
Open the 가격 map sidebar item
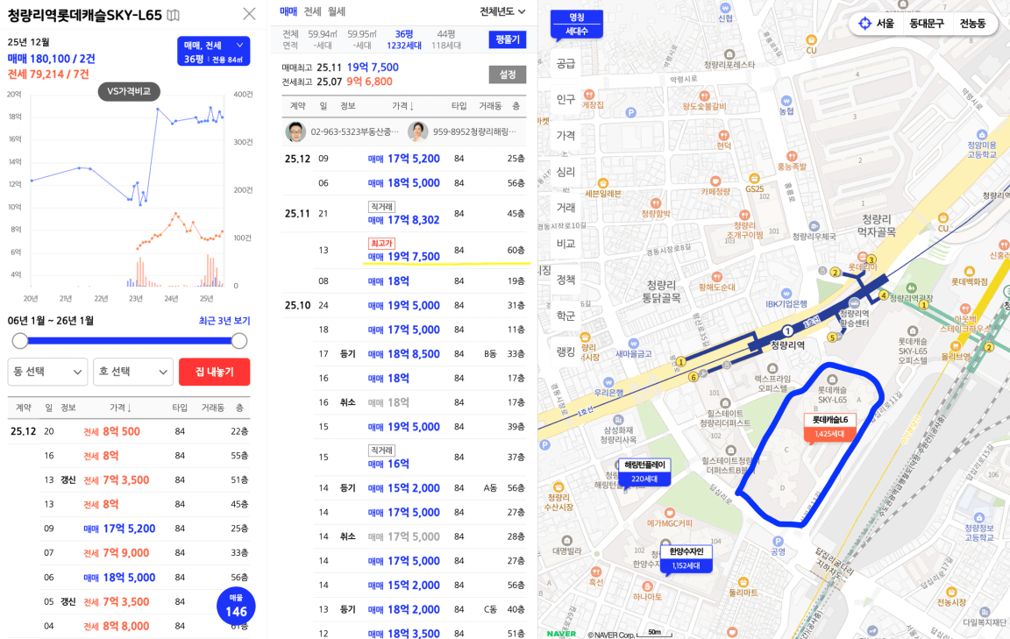(x=565, y=135)
